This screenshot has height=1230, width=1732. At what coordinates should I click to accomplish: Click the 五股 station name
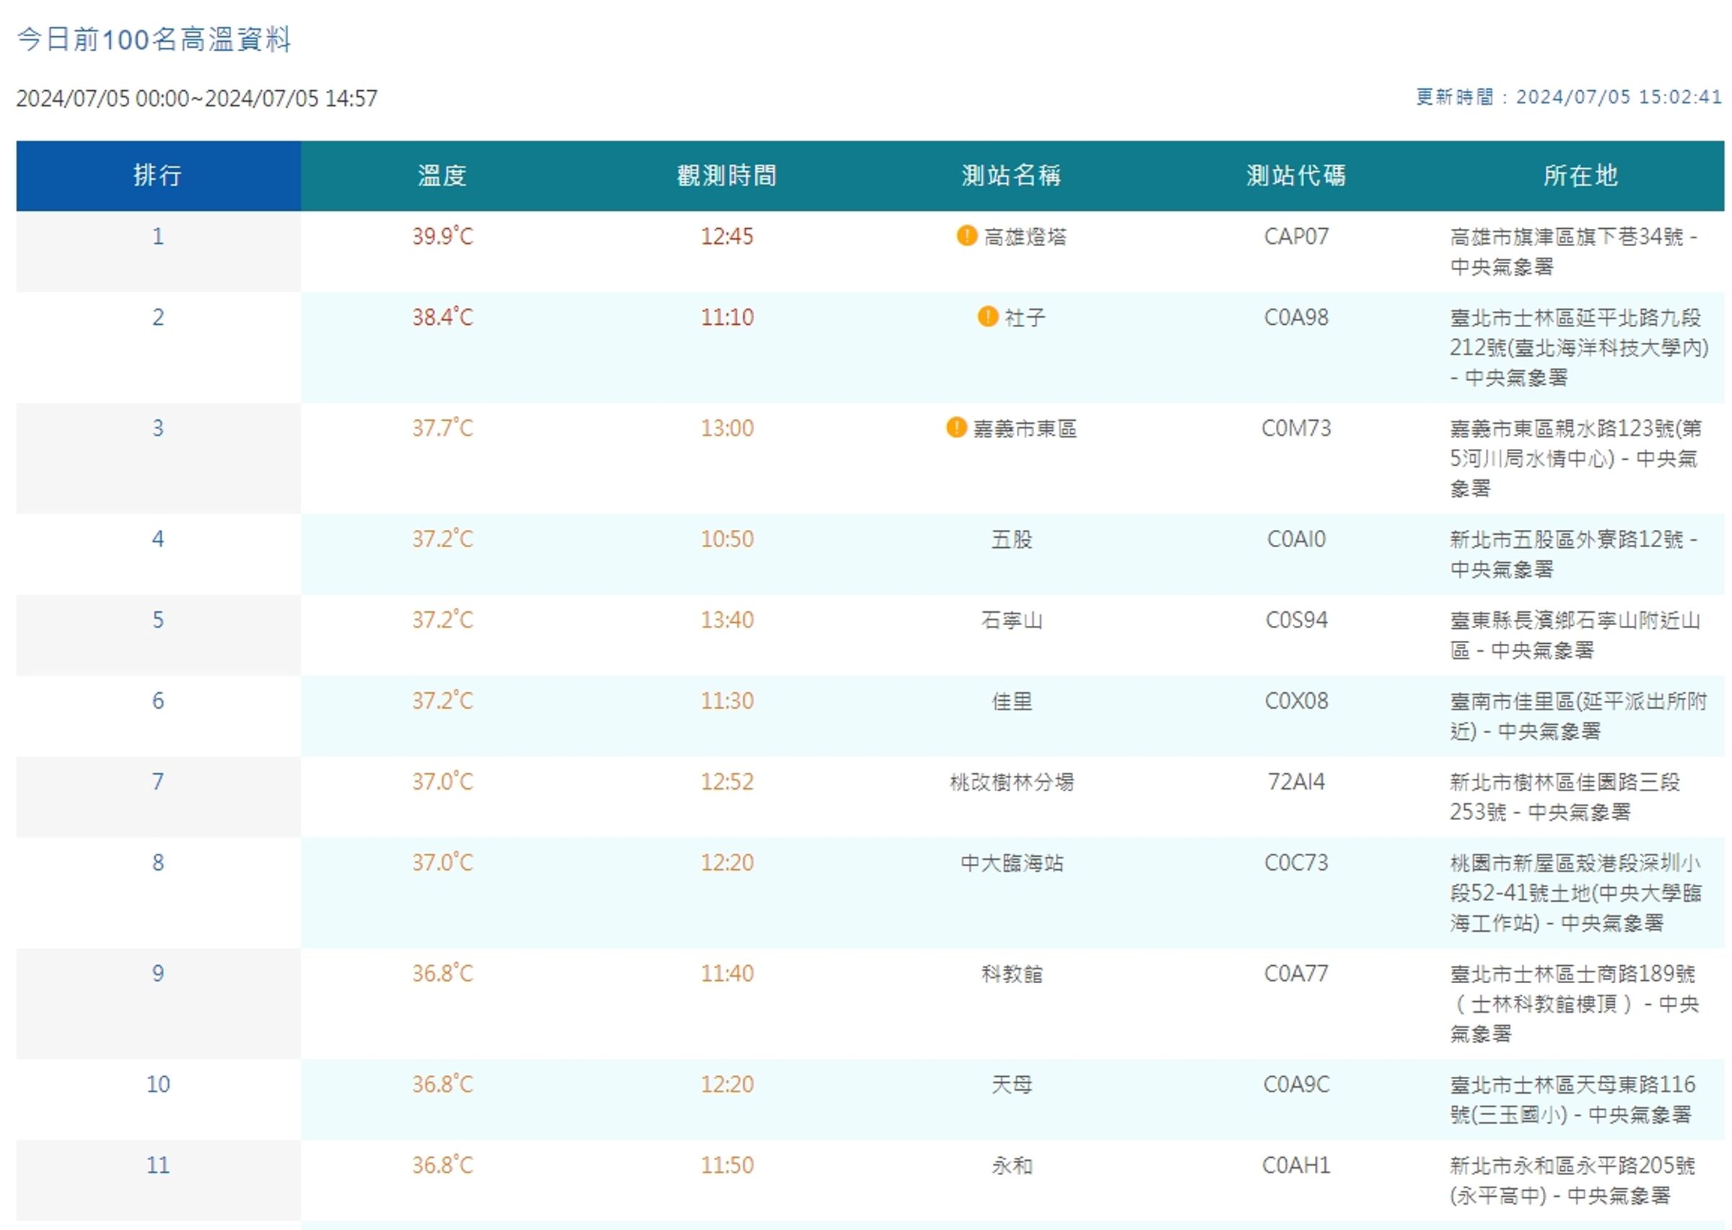pos(1011,539)
